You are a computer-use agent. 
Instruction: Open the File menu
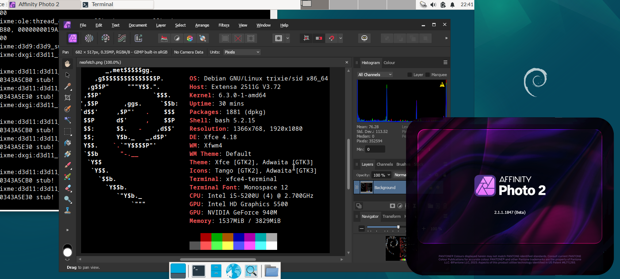(83, 25)
